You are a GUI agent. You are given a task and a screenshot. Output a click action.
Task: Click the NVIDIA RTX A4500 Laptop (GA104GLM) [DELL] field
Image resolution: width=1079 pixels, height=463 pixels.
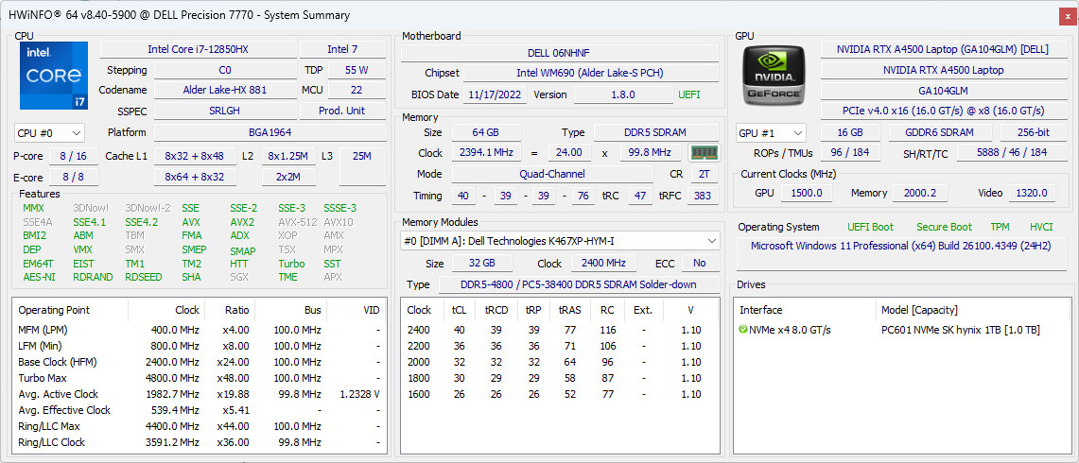click(942, 49)
